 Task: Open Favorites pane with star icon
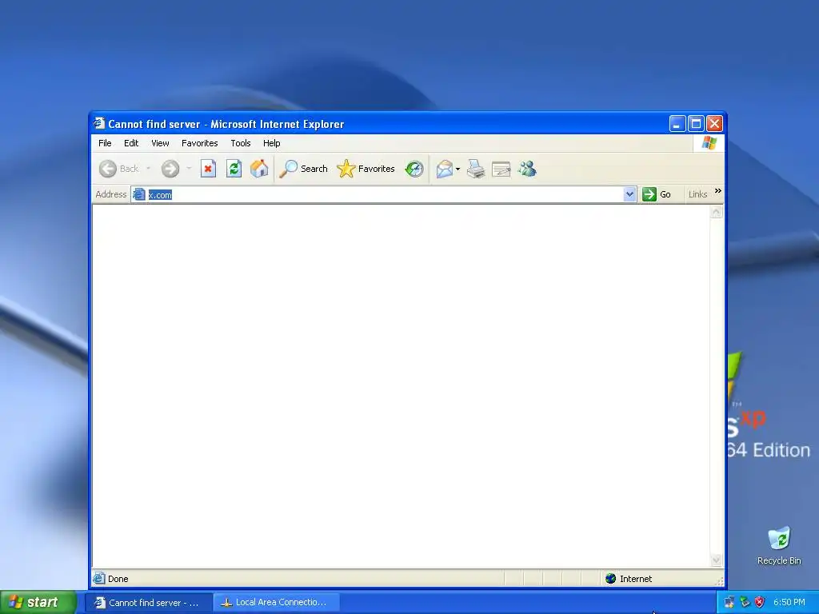click(x=366, y=169)
